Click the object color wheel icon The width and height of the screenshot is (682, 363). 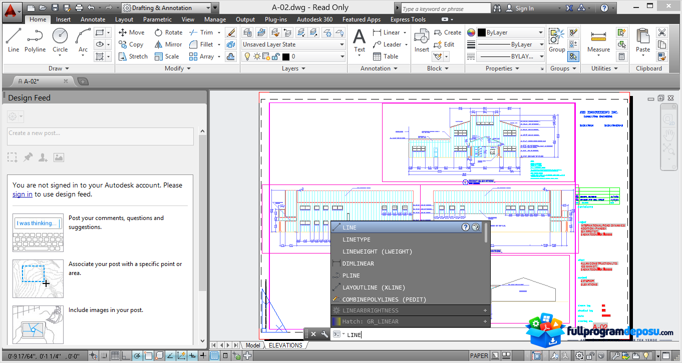471,32
